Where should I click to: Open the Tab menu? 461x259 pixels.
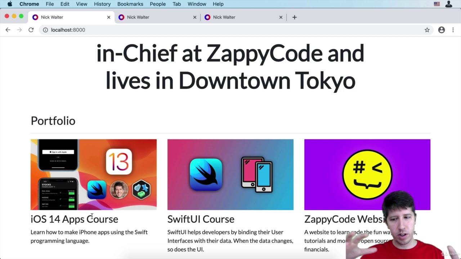pyautogui.click(x=177, y=4)
